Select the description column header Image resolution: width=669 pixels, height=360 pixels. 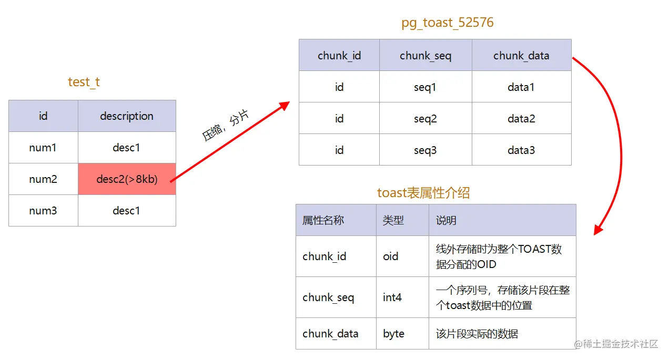click(127, 116)
